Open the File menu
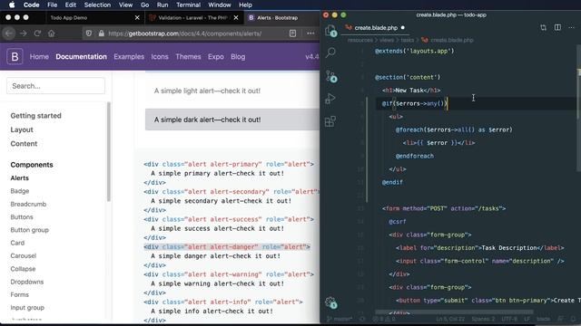The width and height of the screenshot is (581, 326). tap(53, 5)
